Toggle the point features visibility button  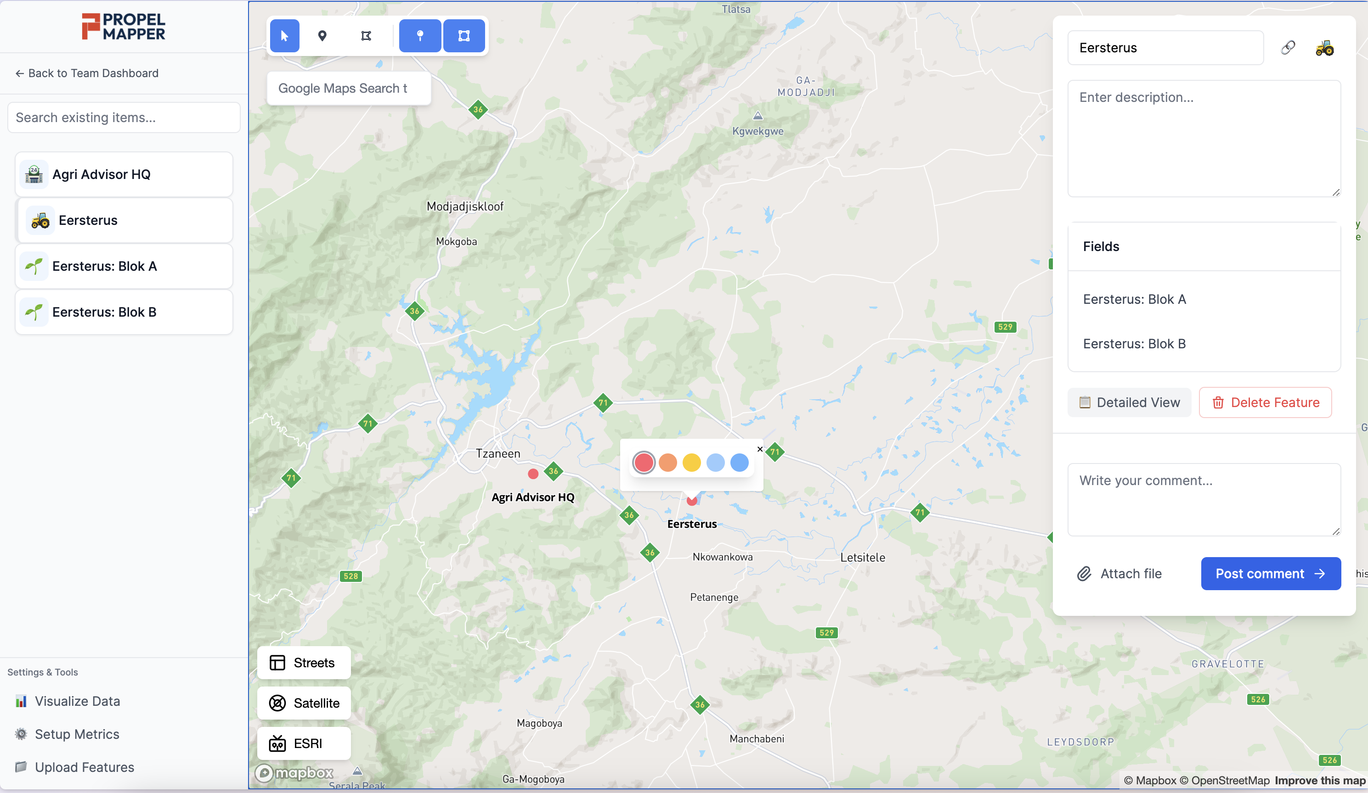click(x=419, y=36)
